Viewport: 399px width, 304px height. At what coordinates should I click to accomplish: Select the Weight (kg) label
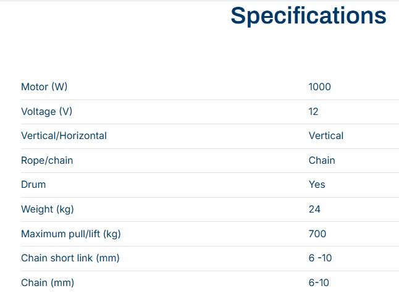coord(47,209)
